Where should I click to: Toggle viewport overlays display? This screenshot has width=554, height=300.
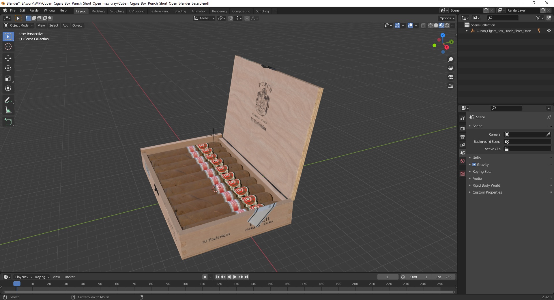[410, 25]
